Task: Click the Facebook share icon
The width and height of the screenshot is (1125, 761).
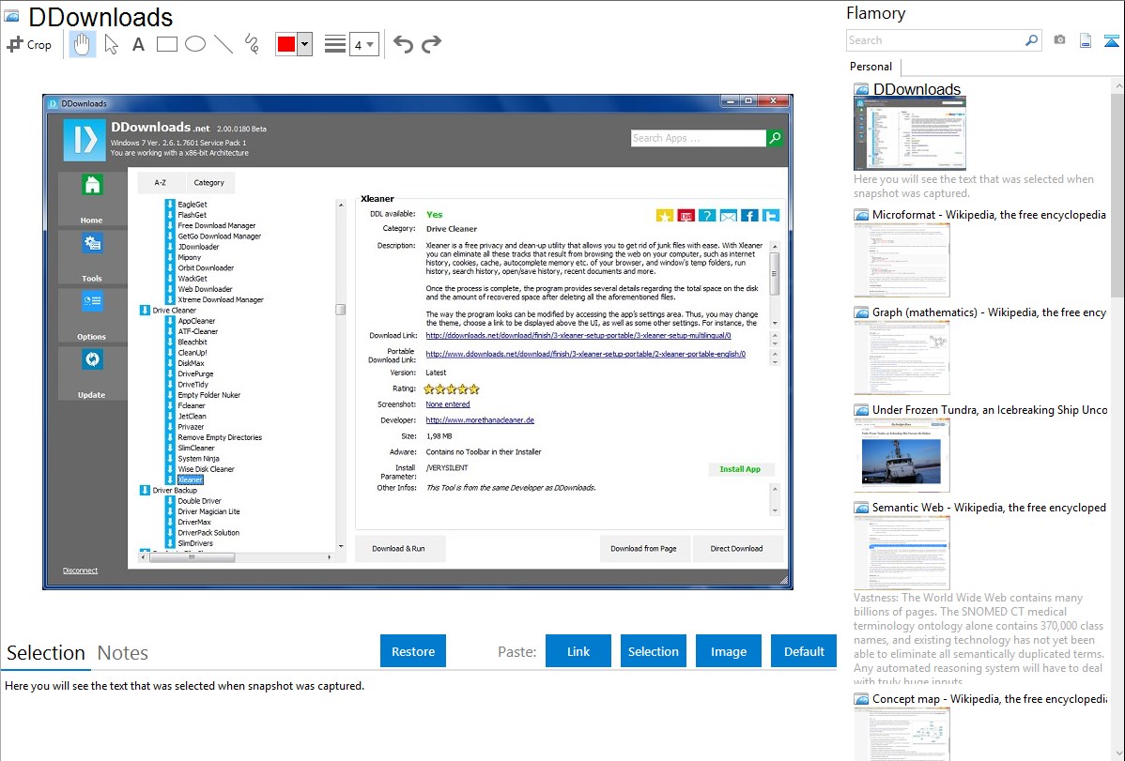Action: click(x=749, y=216)
